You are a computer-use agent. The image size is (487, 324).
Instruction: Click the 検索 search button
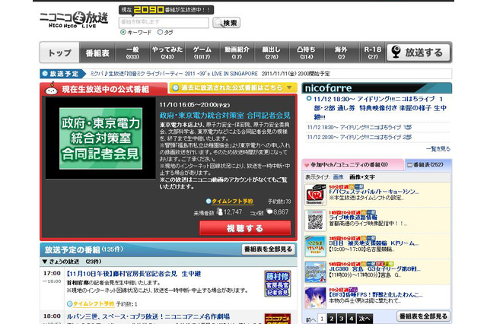(x=227, y=23)
